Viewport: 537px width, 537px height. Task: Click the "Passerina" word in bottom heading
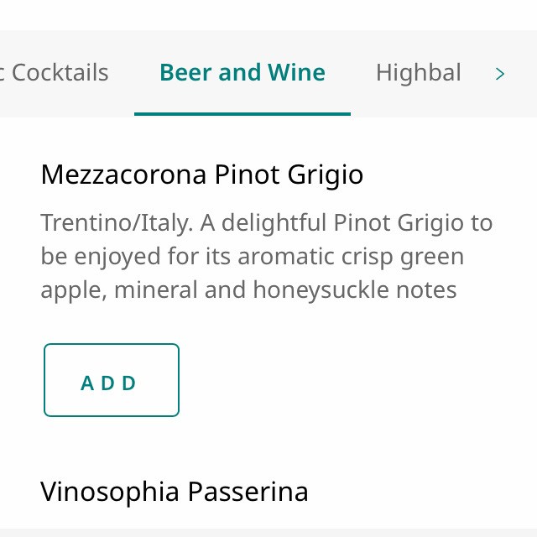tap(248, 491)
